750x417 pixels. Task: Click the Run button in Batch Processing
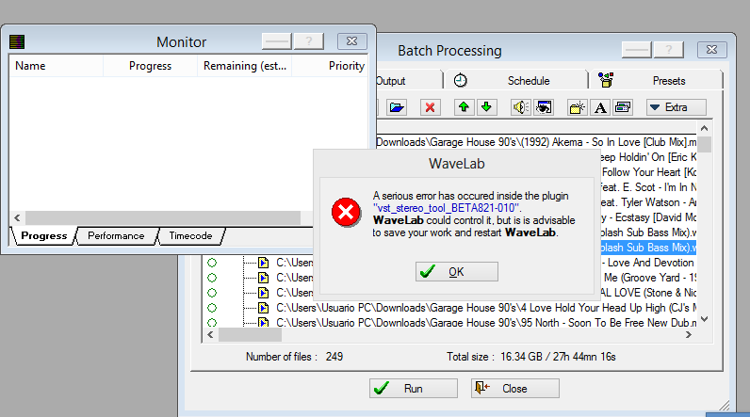pos(414,389)
